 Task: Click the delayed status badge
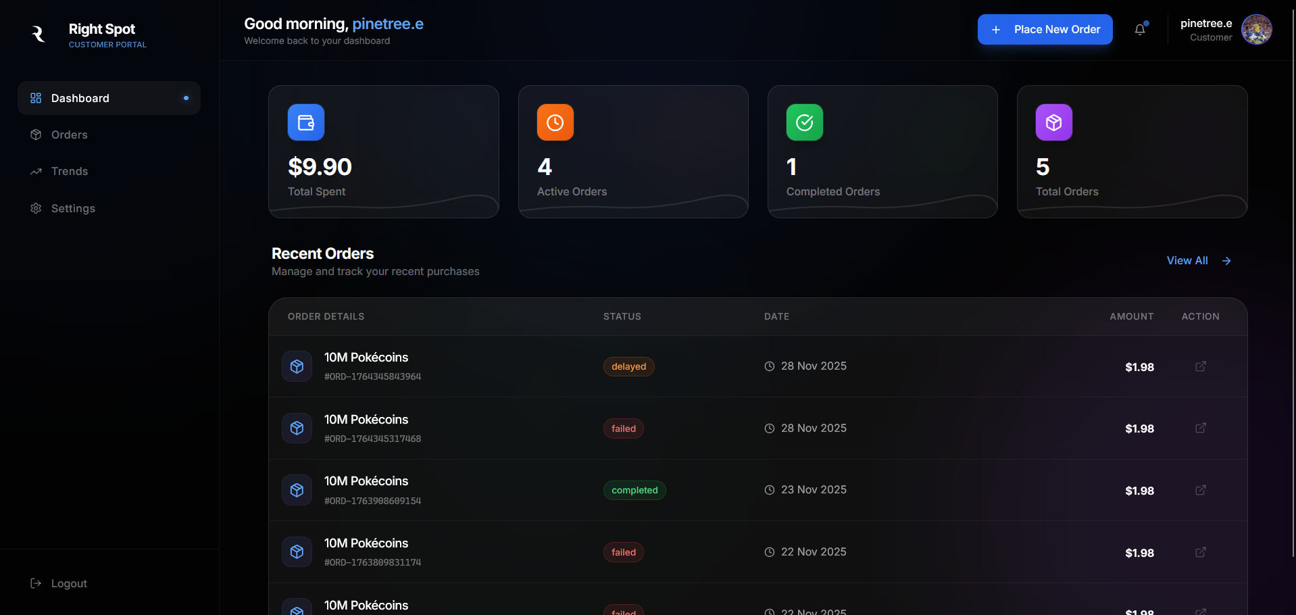pyautogui.click(x=628, y=366)
